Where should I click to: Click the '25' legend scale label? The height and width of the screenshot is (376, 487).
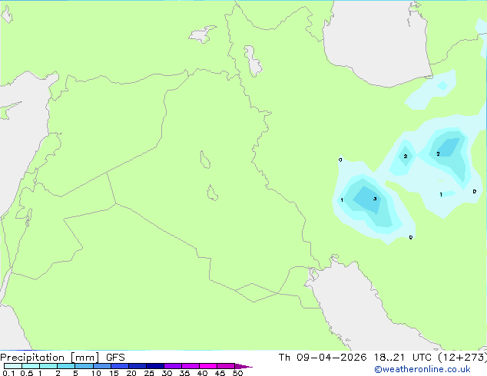149,373
